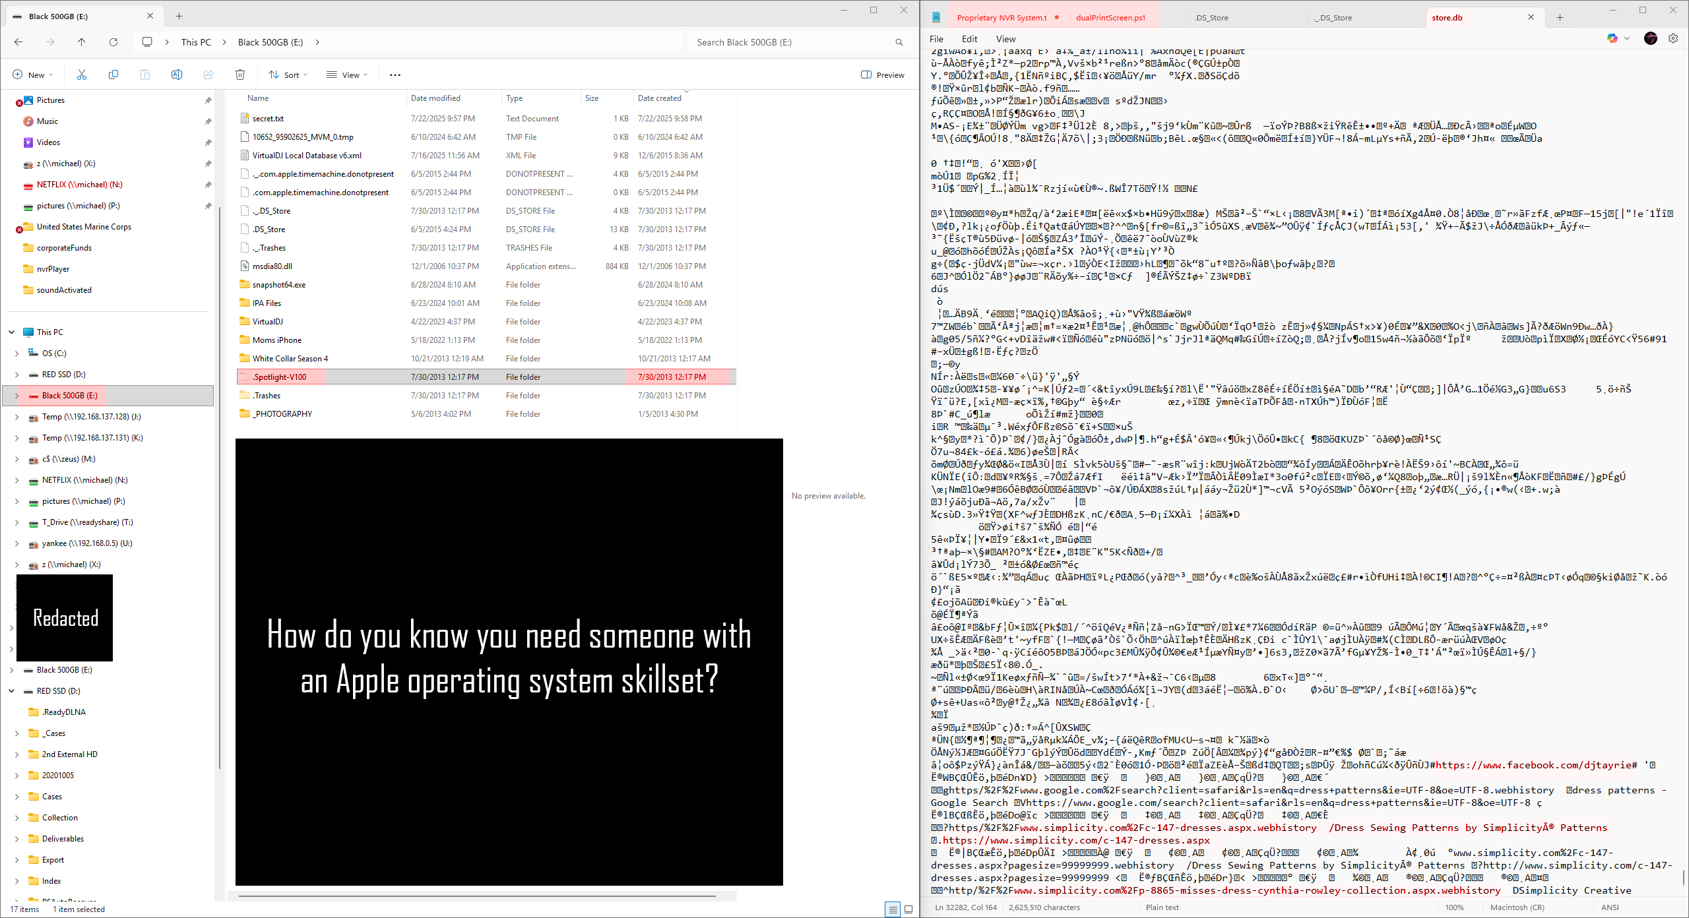Click the Copy icon in Explorer toolbar
Screen dimensions: 1689x918
[x=113, y=75]
